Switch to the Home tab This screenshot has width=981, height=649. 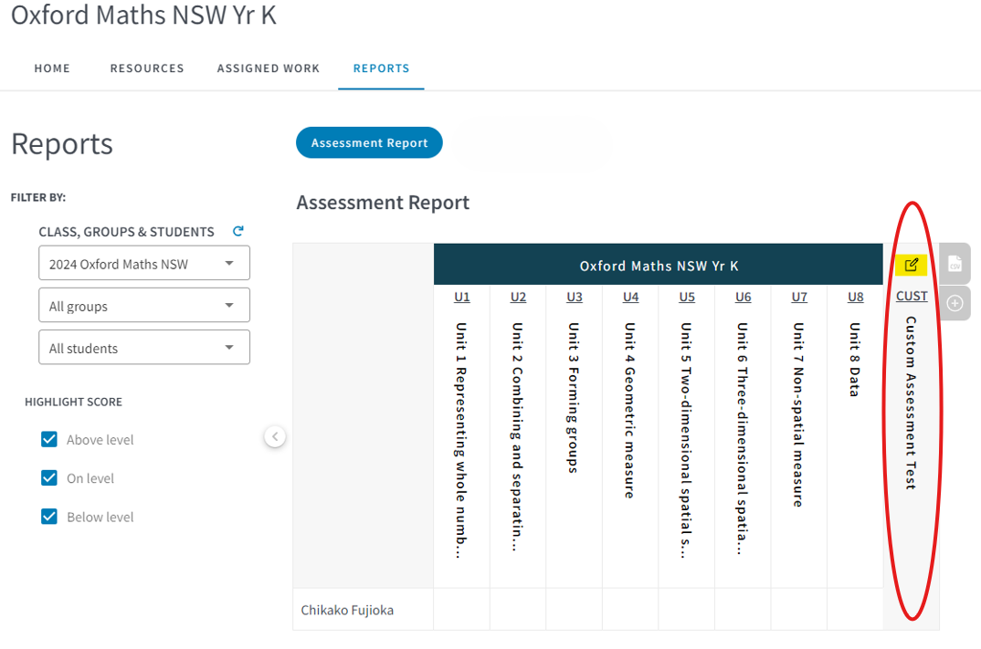52,68
